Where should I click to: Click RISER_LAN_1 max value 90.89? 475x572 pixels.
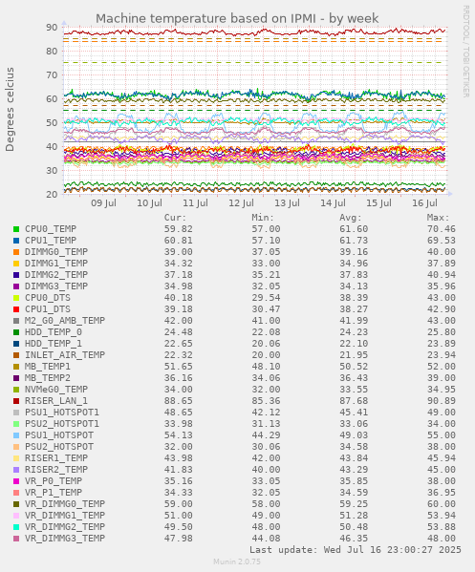pos(442,401)
